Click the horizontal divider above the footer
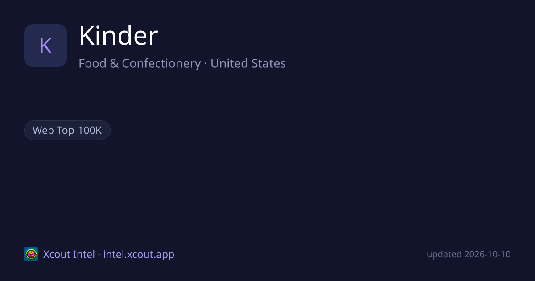This screenshot has width=535, height=281. [267, 238]
